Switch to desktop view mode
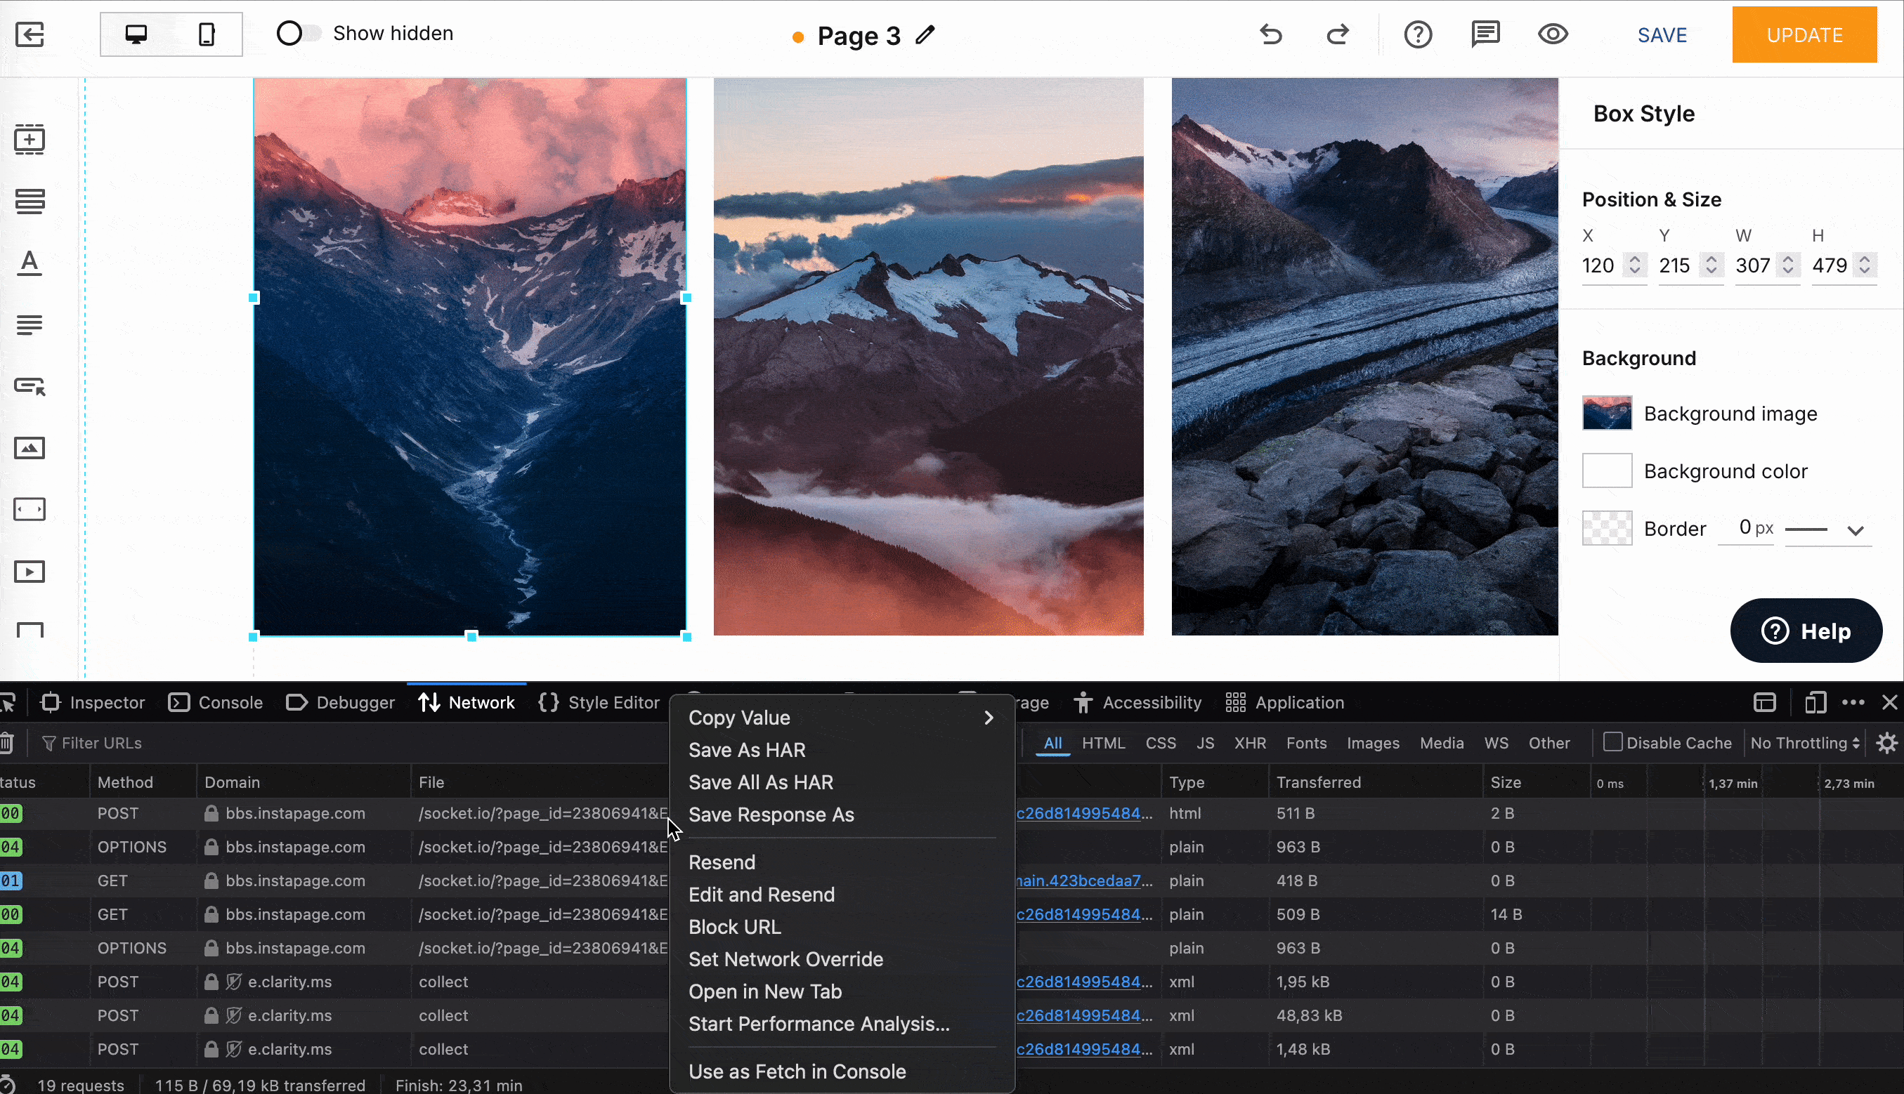Image resolution: width=1904 pixels, height=1094 pixels. coord(136,34)
